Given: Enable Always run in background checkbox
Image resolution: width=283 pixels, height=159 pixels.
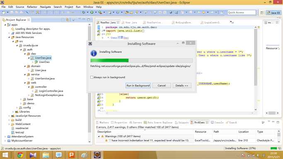Looking at the screenshot, I should pyautogui.click(x=92, y=77).
